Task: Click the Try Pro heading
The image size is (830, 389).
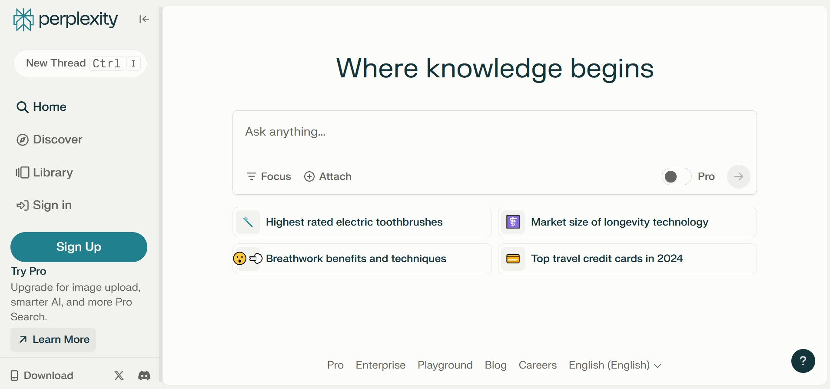Action: point(29,271)
